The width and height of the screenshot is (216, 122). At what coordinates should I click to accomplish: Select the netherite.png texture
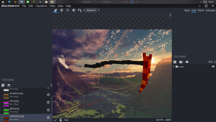pyautogui.click(x=26, y=118)
